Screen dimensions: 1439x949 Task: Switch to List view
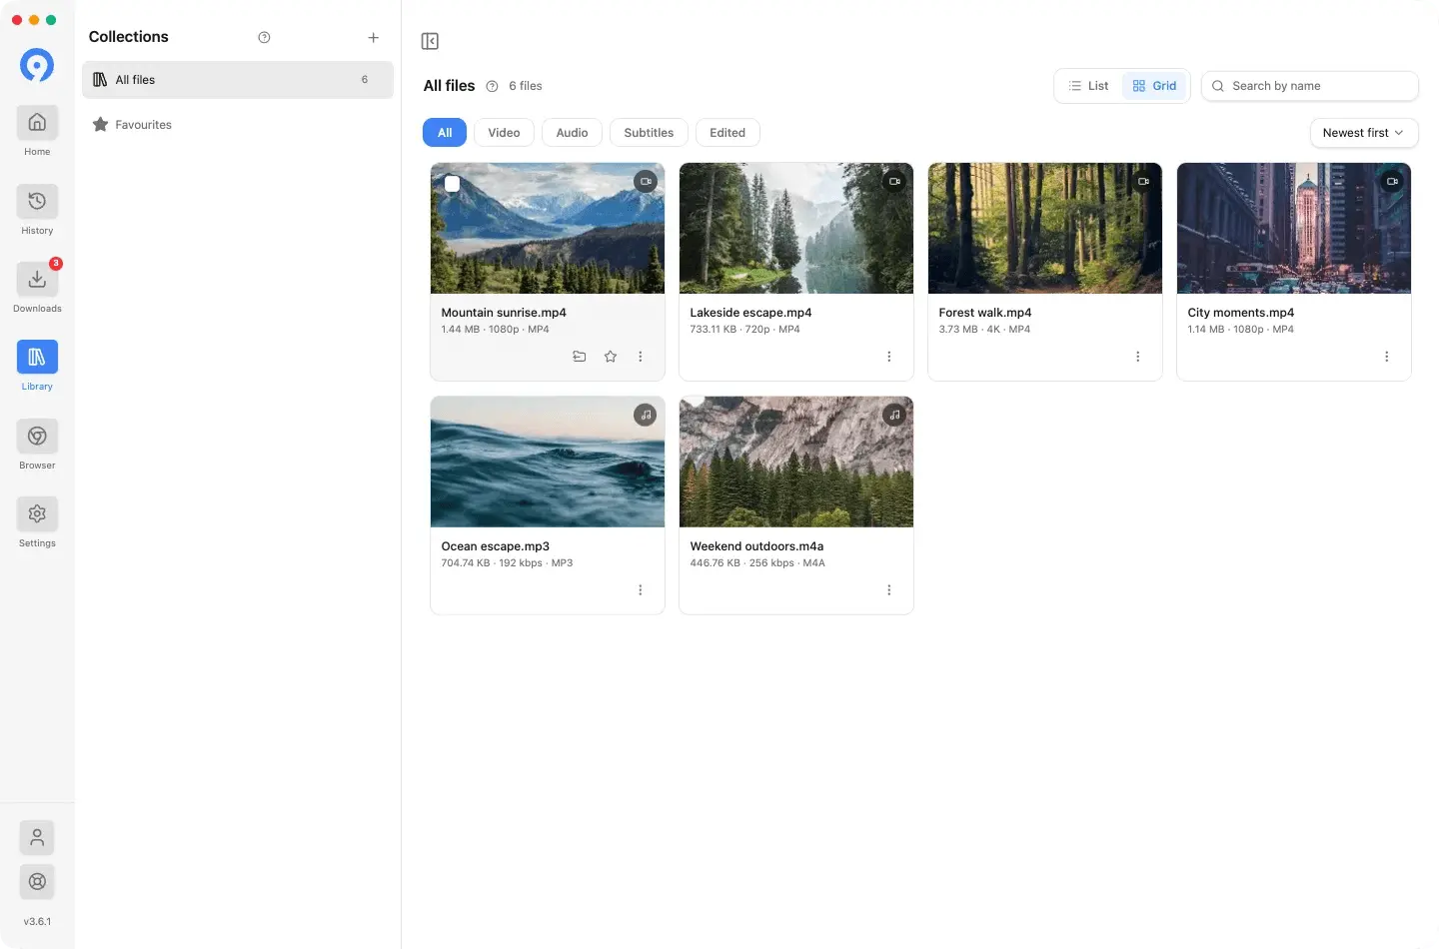click(1088, 86)
